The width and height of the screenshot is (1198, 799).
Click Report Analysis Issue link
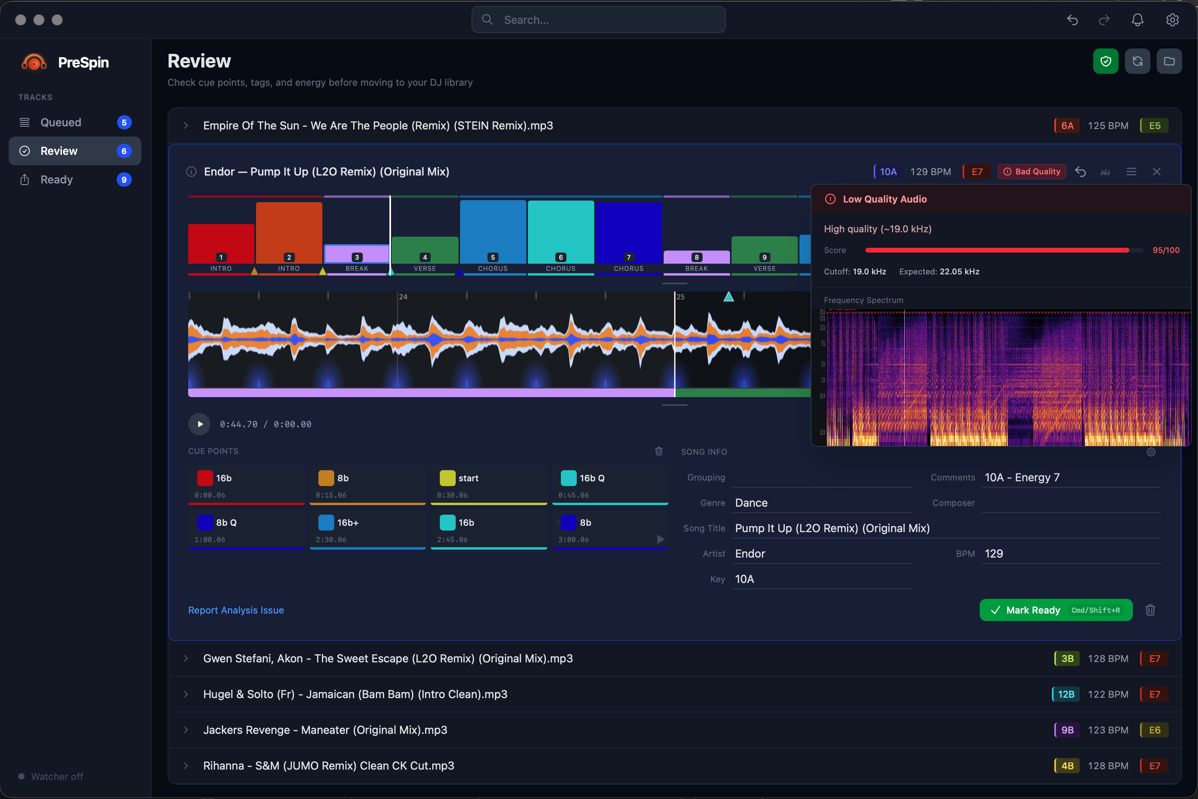[236, 610]
